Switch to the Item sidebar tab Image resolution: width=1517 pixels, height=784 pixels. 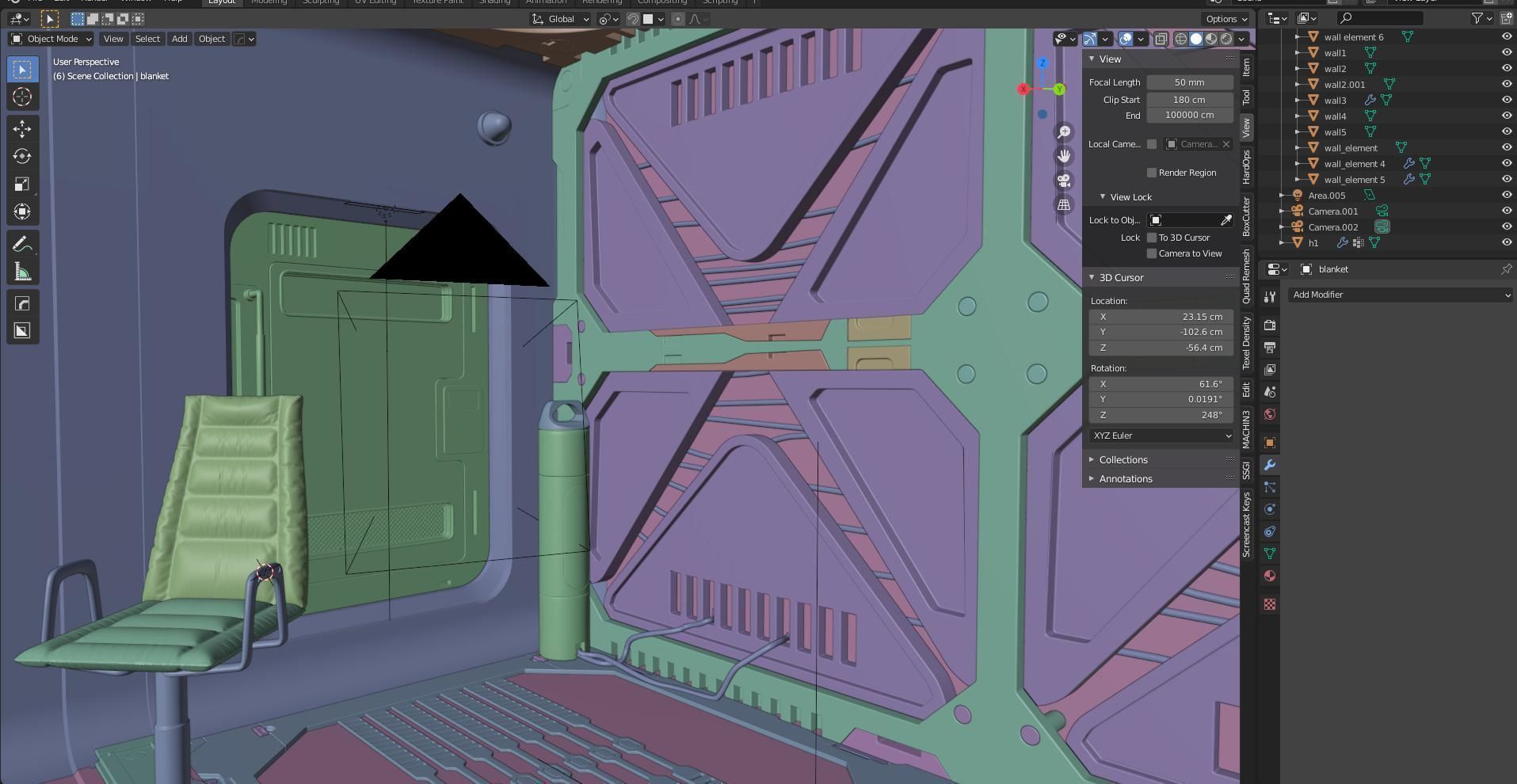click(x=1246, y=67)
